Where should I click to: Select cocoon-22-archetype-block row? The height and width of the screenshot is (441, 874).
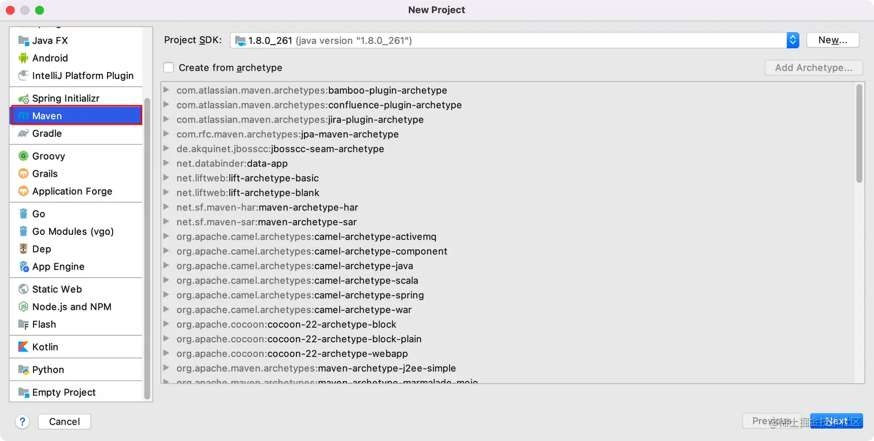coord(509,324)
